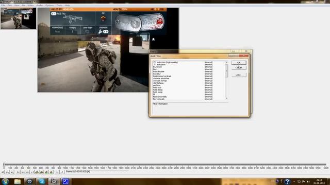Open the Go menu
Viewport: 330px width, 185px height.
tap(23, 5)
